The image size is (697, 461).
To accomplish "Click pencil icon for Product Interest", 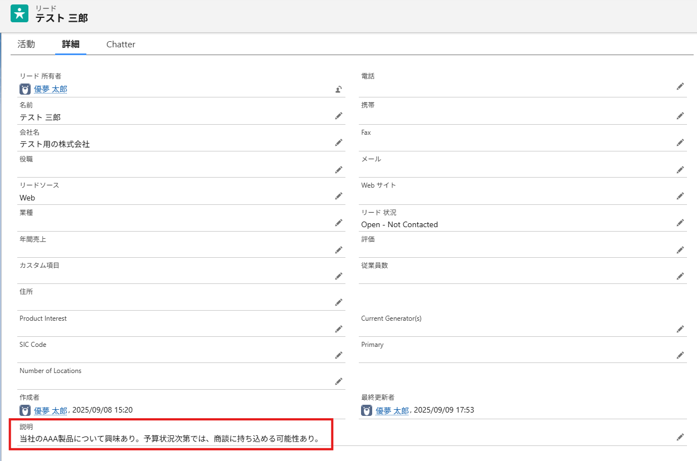I will (338, 329).
